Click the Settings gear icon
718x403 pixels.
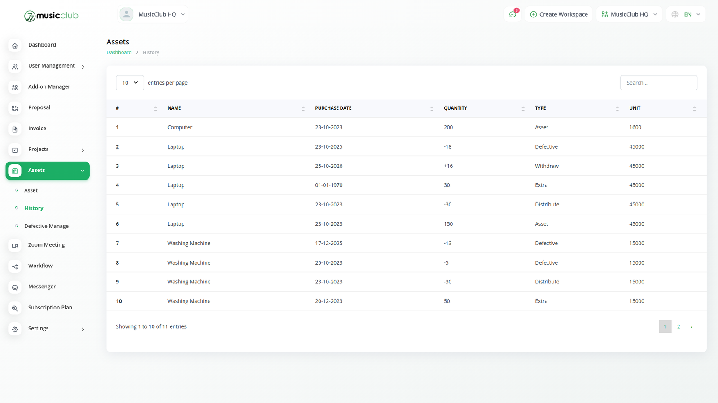tap(15, 329)
